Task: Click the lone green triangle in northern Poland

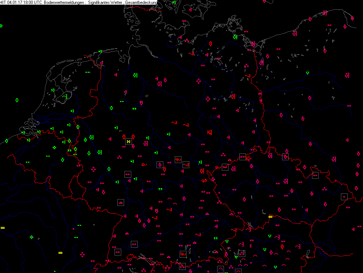Action: [x=307, y=73]
